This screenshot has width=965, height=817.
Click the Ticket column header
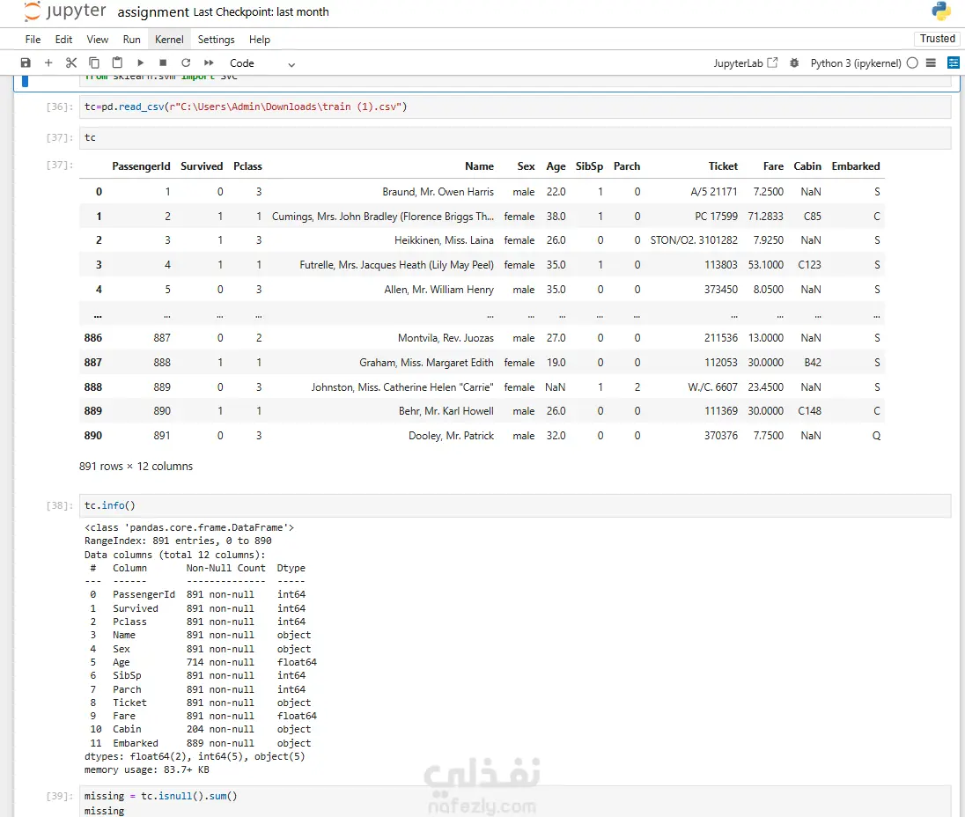[x=723, y=166]
